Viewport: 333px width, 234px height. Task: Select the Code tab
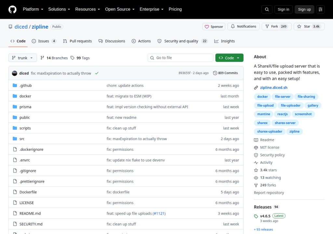pyautogui.click(x=18, y=41)
